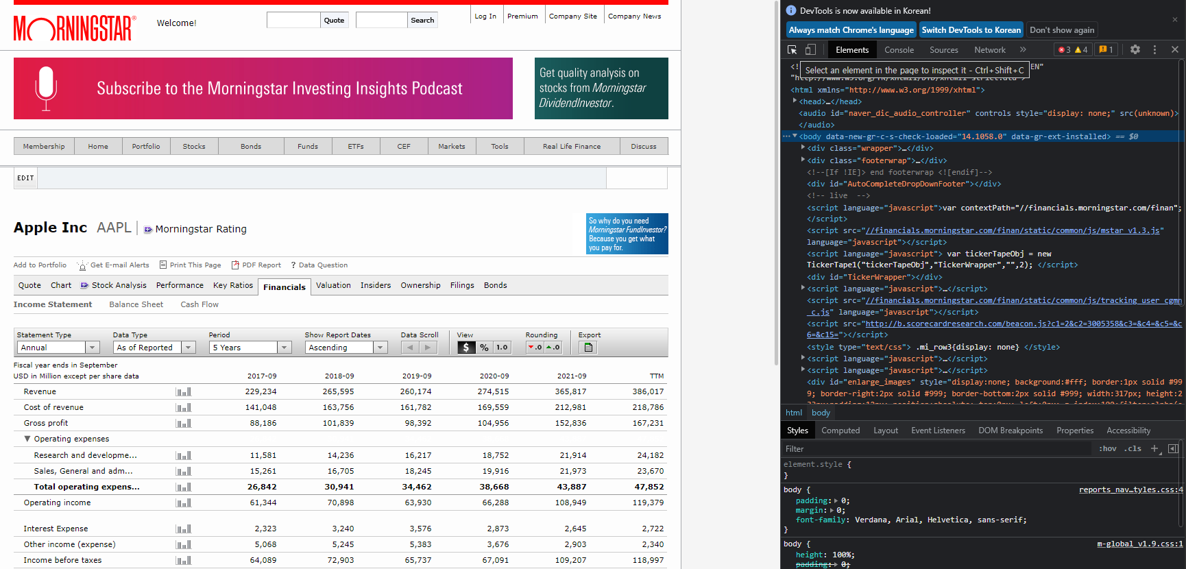
Task: Open the Show Report Dates Ascending dropdown
Action: click(x=346, y=348)
